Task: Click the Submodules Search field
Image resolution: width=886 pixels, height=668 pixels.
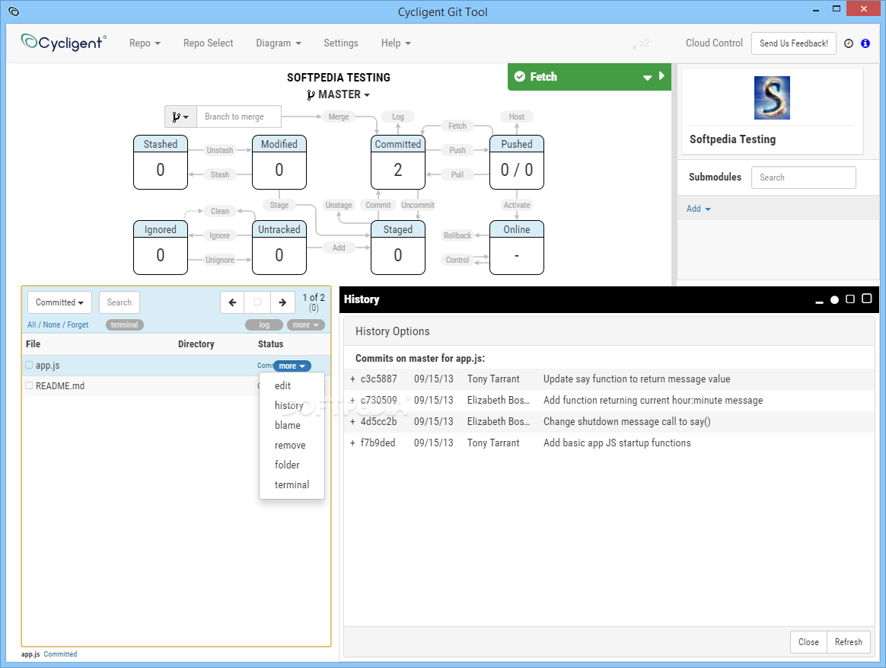Action: click(804, 177)
